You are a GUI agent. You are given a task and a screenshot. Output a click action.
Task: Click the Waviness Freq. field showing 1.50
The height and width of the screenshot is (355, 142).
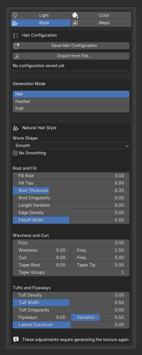tap(100, 250)
